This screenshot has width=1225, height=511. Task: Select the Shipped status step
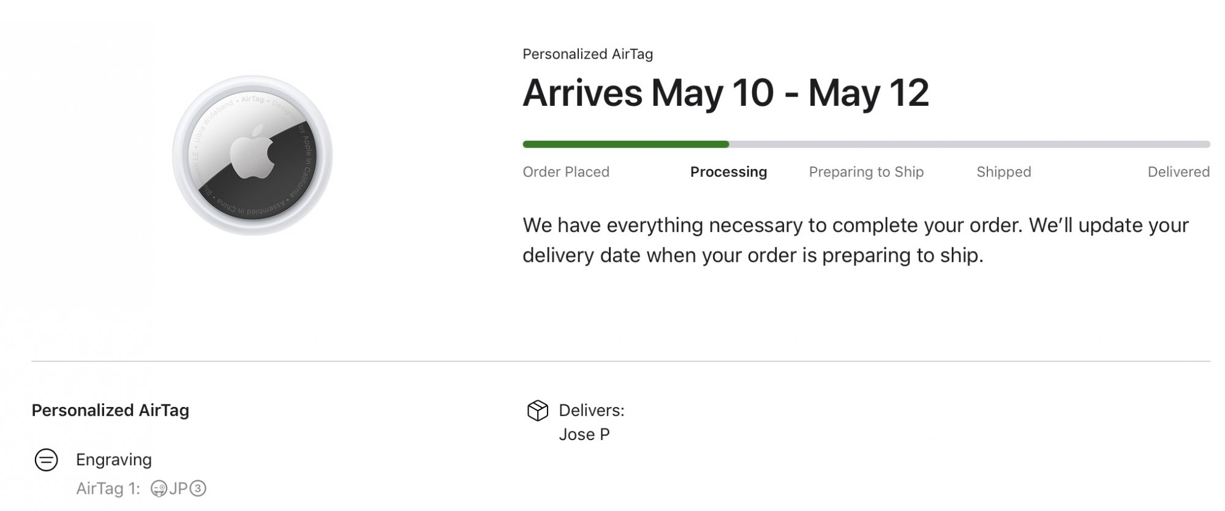coord(1003,172)
